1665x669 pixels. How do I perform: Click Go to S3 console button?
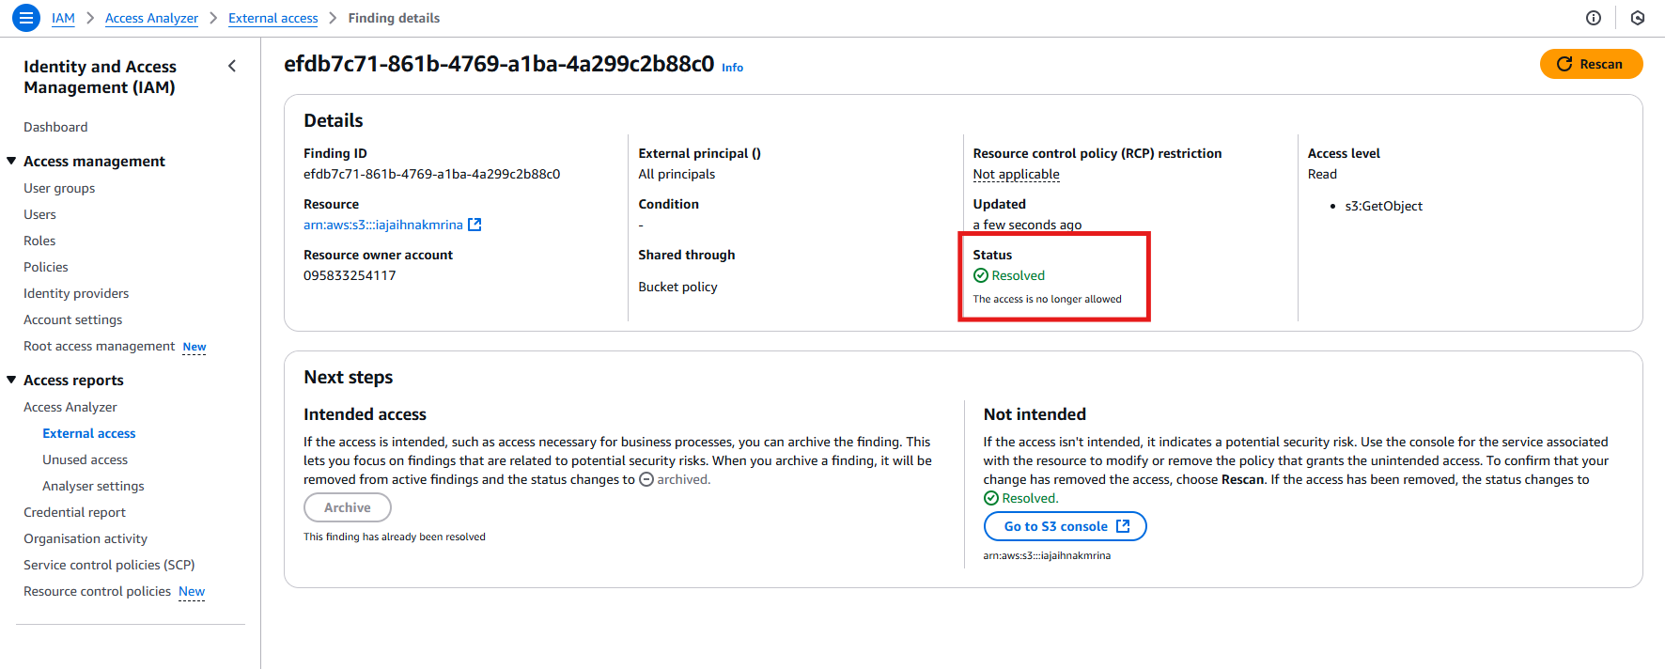pos(1066,526)
